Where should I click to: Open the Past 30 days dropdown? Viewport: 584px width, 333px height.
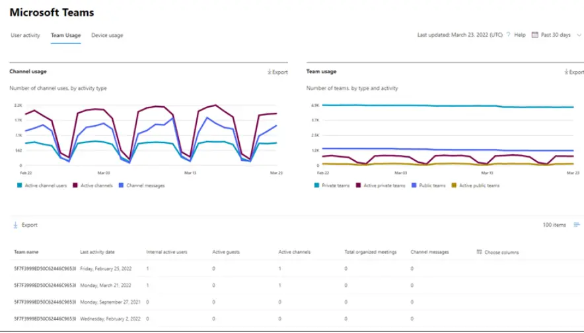coord(556,35)
